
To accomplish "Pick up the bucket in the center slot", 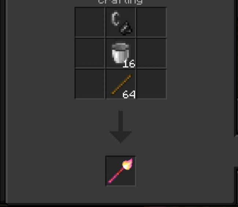I will (120, 53).
